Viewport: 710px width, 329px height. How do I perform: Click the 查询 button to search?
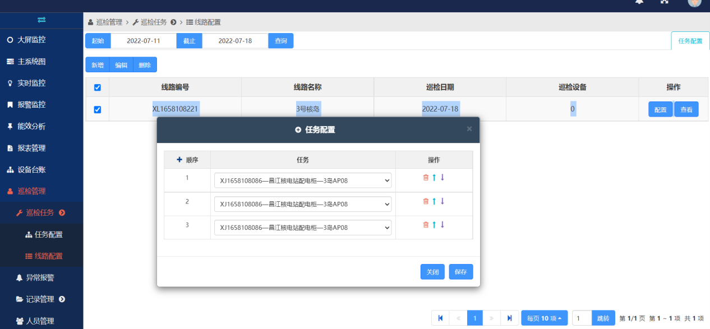click(x=280, y=40)
